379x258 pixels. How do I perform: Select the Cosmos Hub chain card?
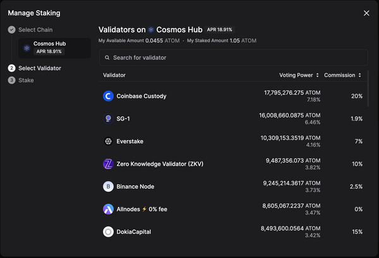[54, 47]
